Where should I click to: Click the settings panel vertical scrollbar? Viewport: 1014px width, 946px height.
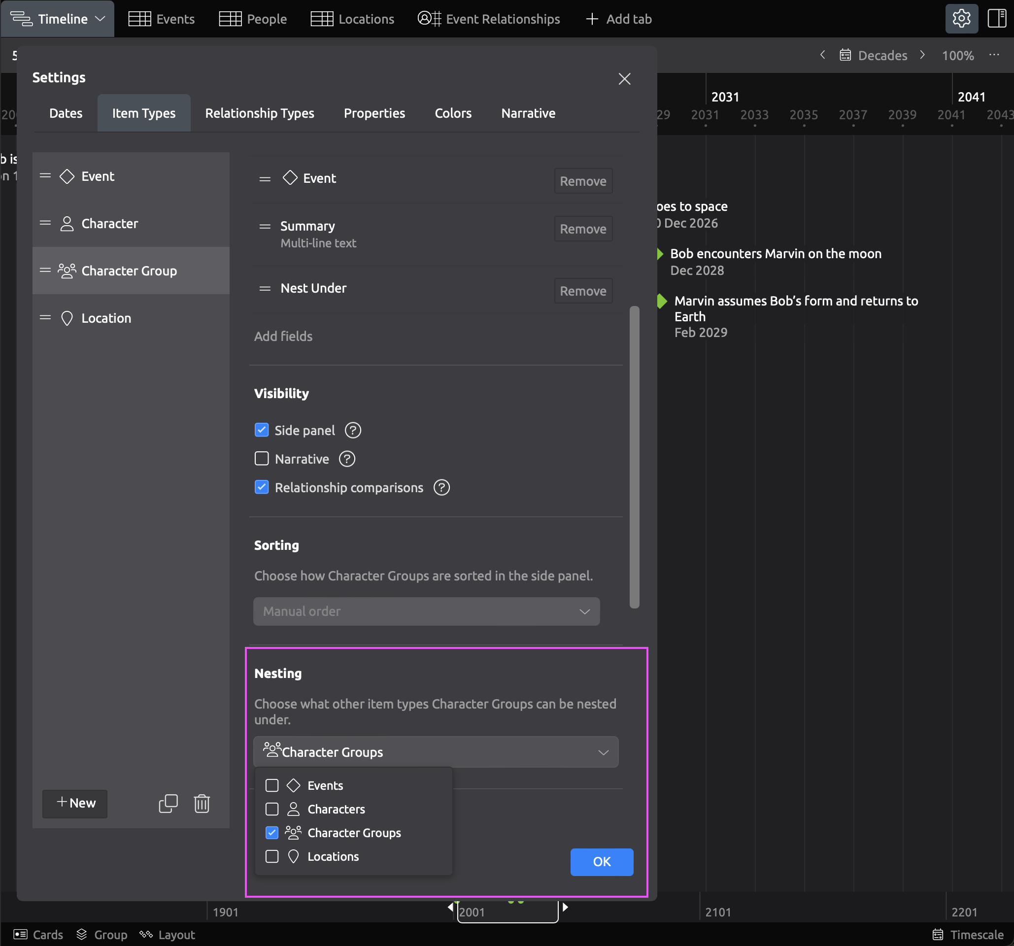[x=634, y=456]
